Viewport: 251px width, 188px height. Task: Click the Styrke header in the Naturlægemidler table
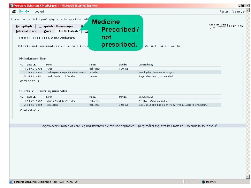coord(123,65)
